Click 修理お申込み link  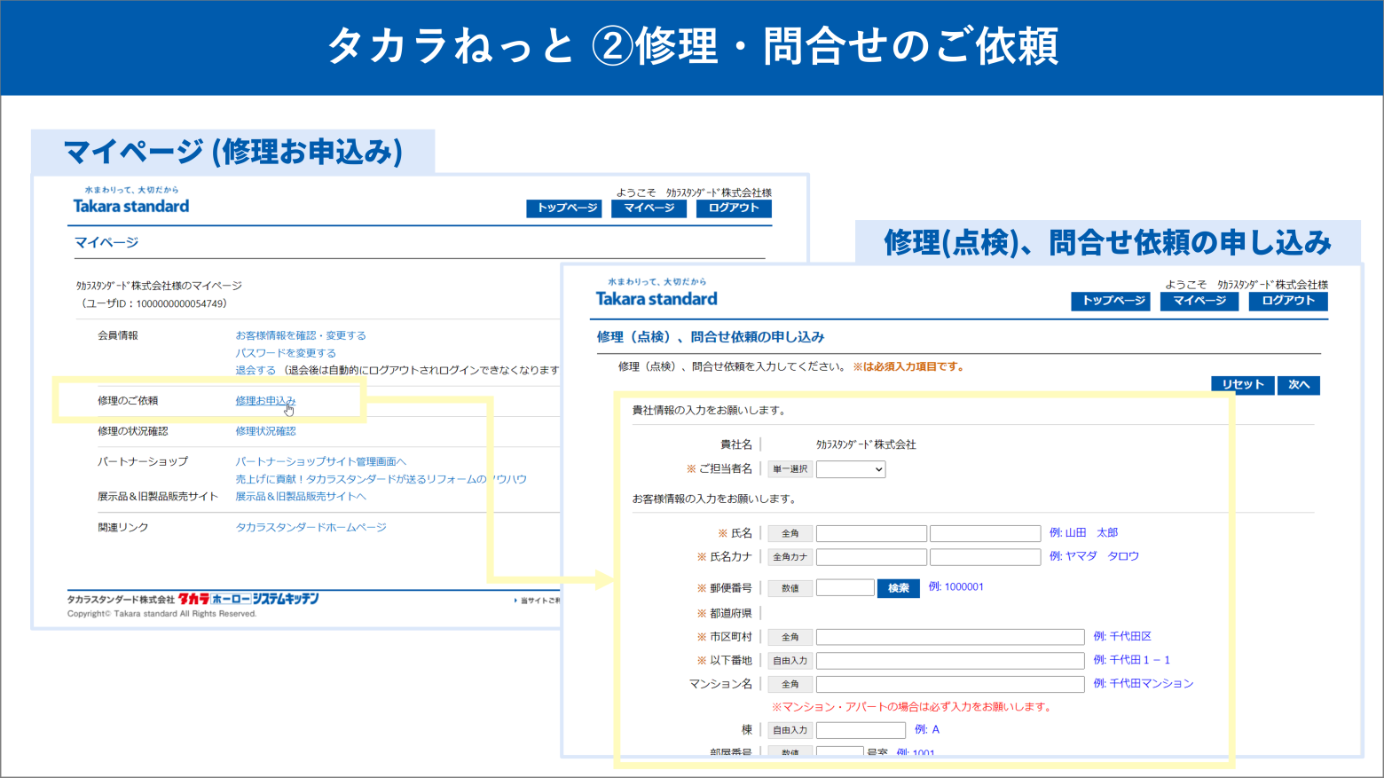(x=265, y=401)
